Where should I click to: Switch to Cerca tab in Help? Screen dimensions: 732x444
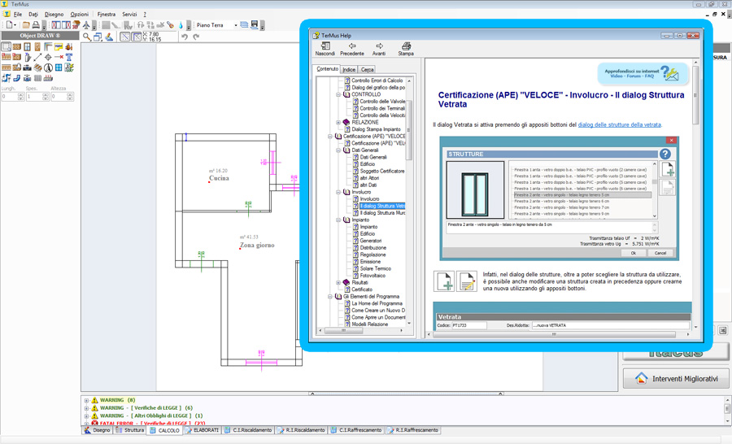coord(368,70)
